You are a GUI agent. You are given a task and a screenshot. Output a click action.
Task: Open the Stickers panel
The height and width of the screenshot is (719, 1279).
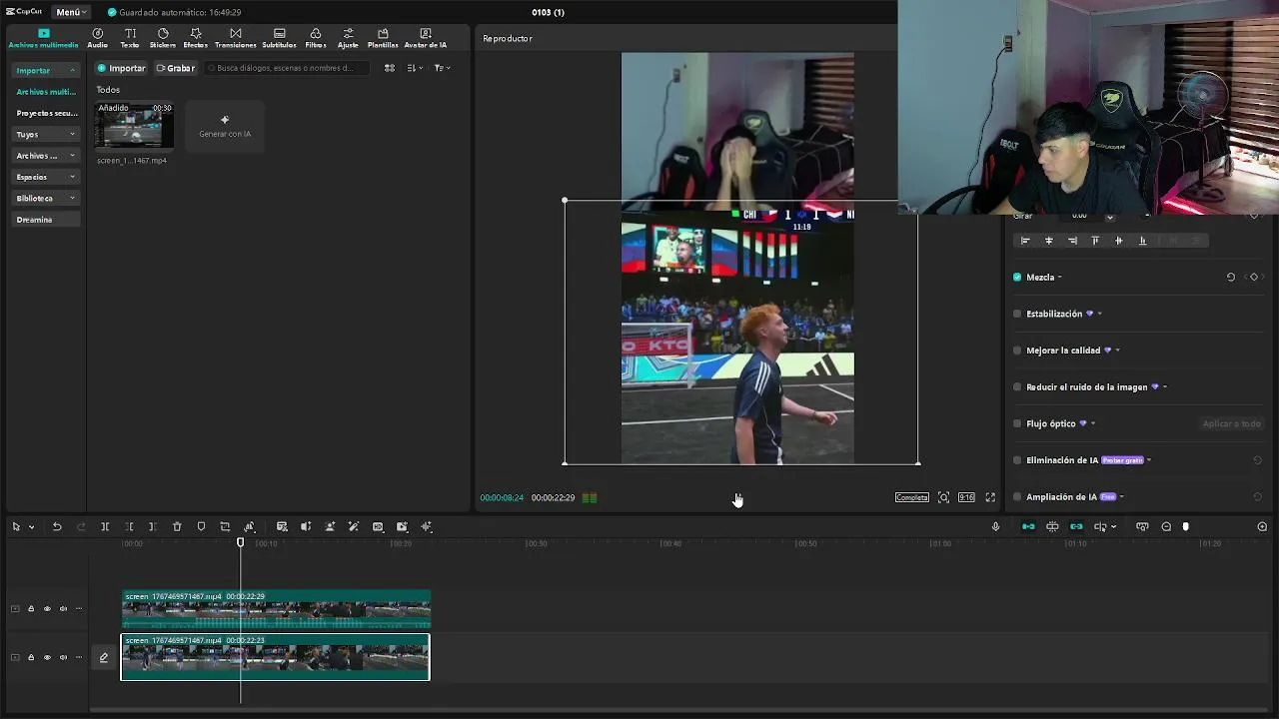click(163, 38)
